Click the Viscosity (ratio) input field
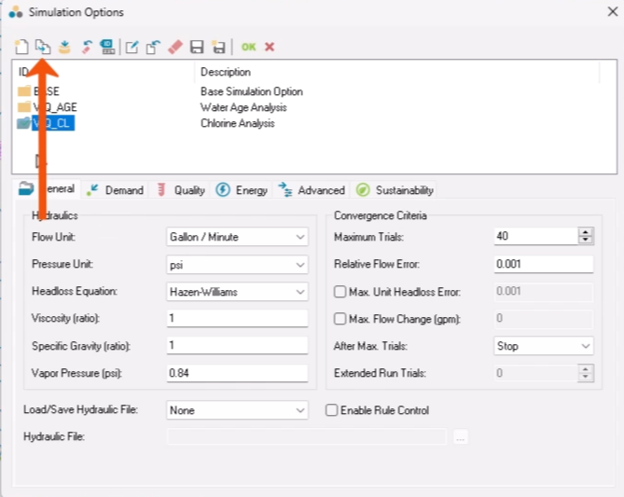624x497 pixels. [x=237, y=318]
